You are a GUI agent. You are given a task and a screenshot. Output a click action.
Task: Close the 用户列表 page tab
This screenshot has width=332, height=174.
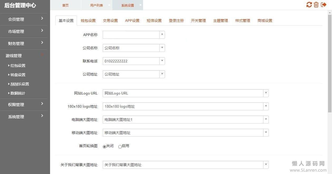[110, 5]
